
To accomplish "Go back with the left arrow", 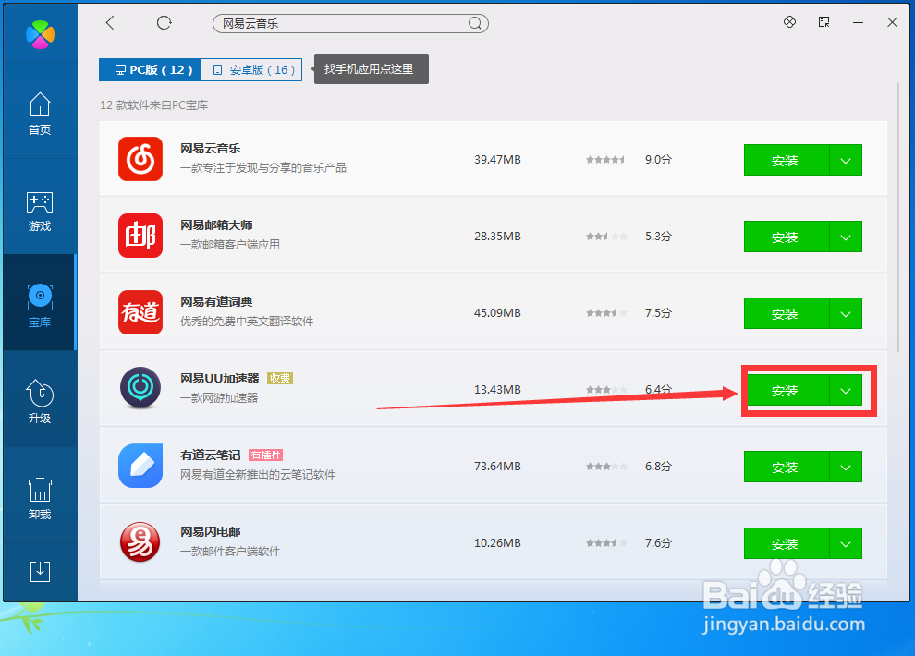I will [x=110, y=23].
